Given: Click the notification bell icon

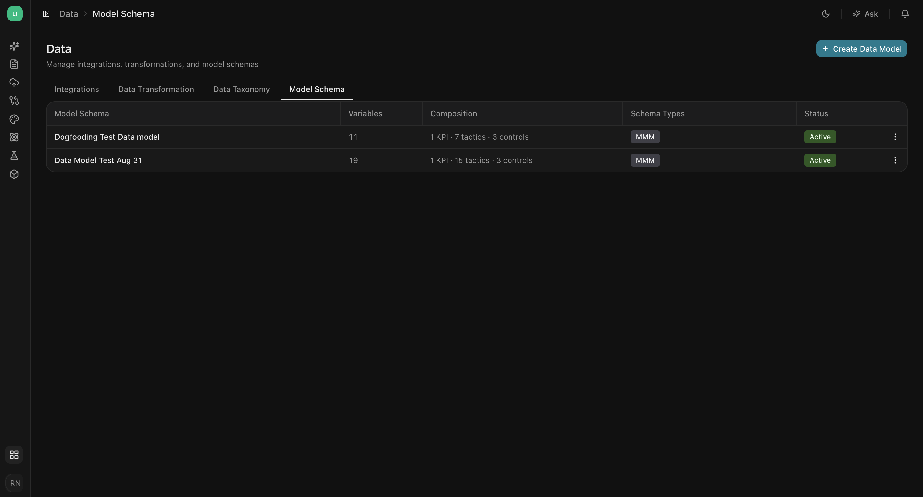Looking at the screenshot, I should (x=905, y=14).
